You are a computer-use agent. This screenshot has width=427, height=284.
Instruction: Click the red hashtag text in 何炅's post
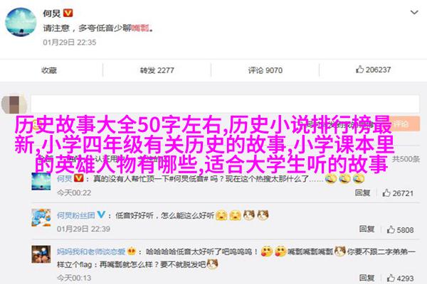(140, 28)
